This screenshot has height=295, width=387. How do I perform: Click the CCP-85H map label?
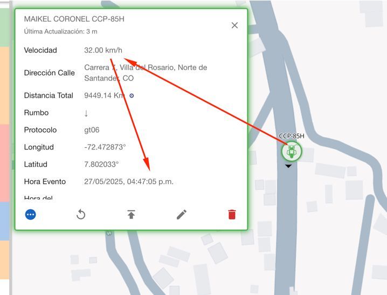coord(292,136)
